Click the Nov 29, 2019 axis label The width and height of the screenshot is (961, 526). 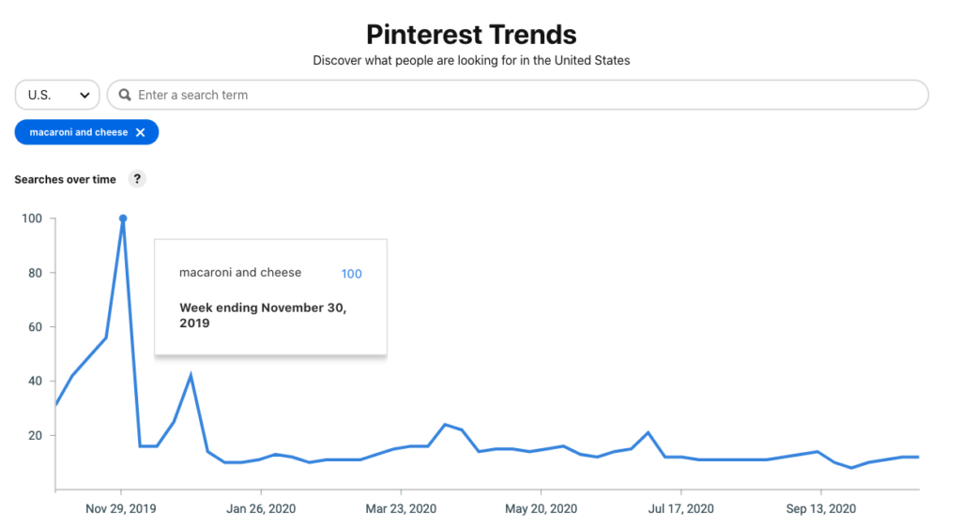(121, 509)
